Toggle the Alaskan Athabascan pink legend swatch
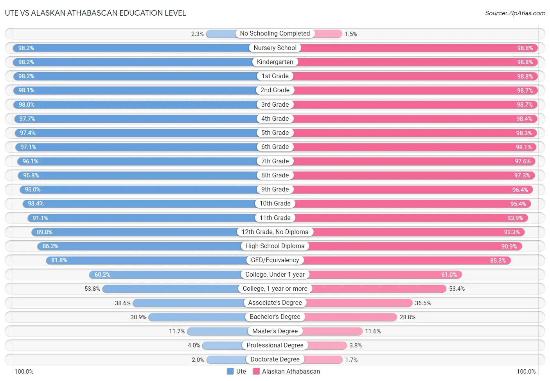The width and height of the screenshot is (550, 381). [x=256, y=371]
